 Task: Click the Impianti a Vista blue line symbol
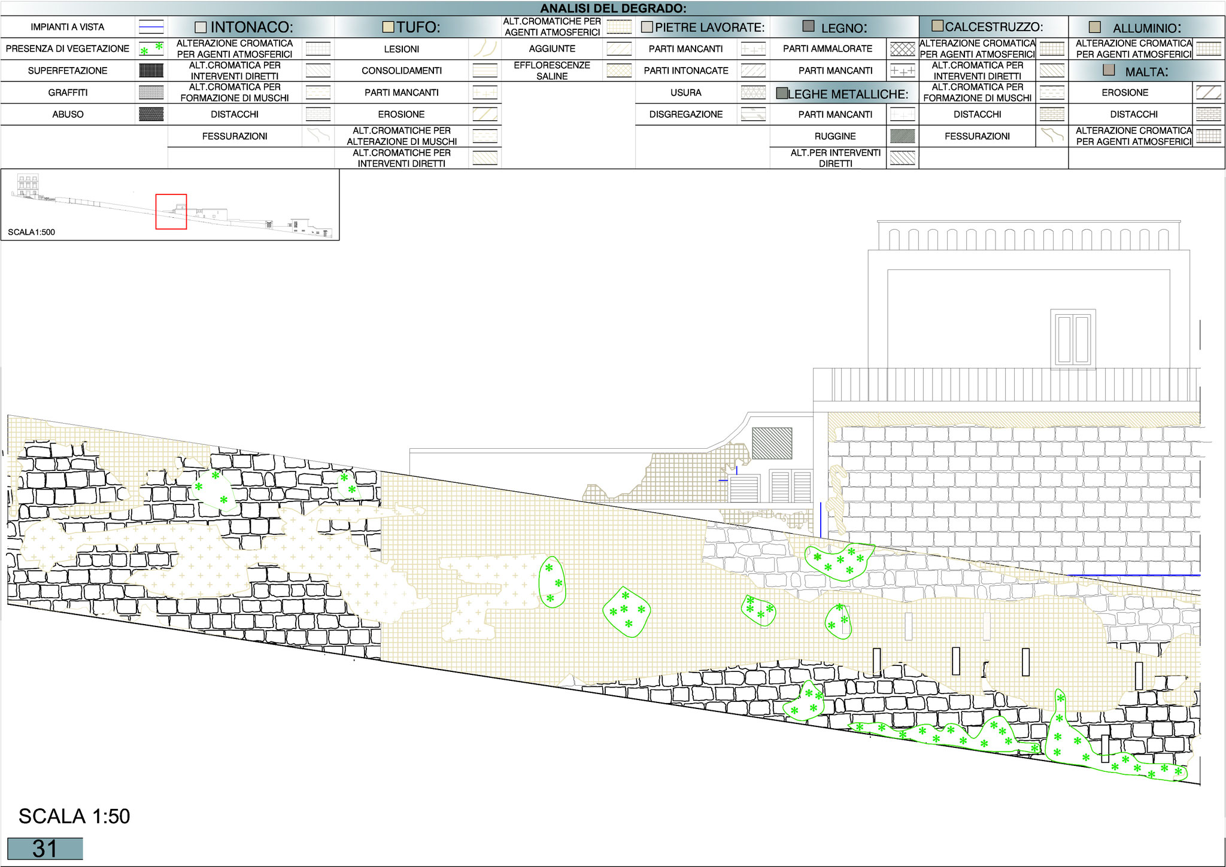[x=151, y=27]
